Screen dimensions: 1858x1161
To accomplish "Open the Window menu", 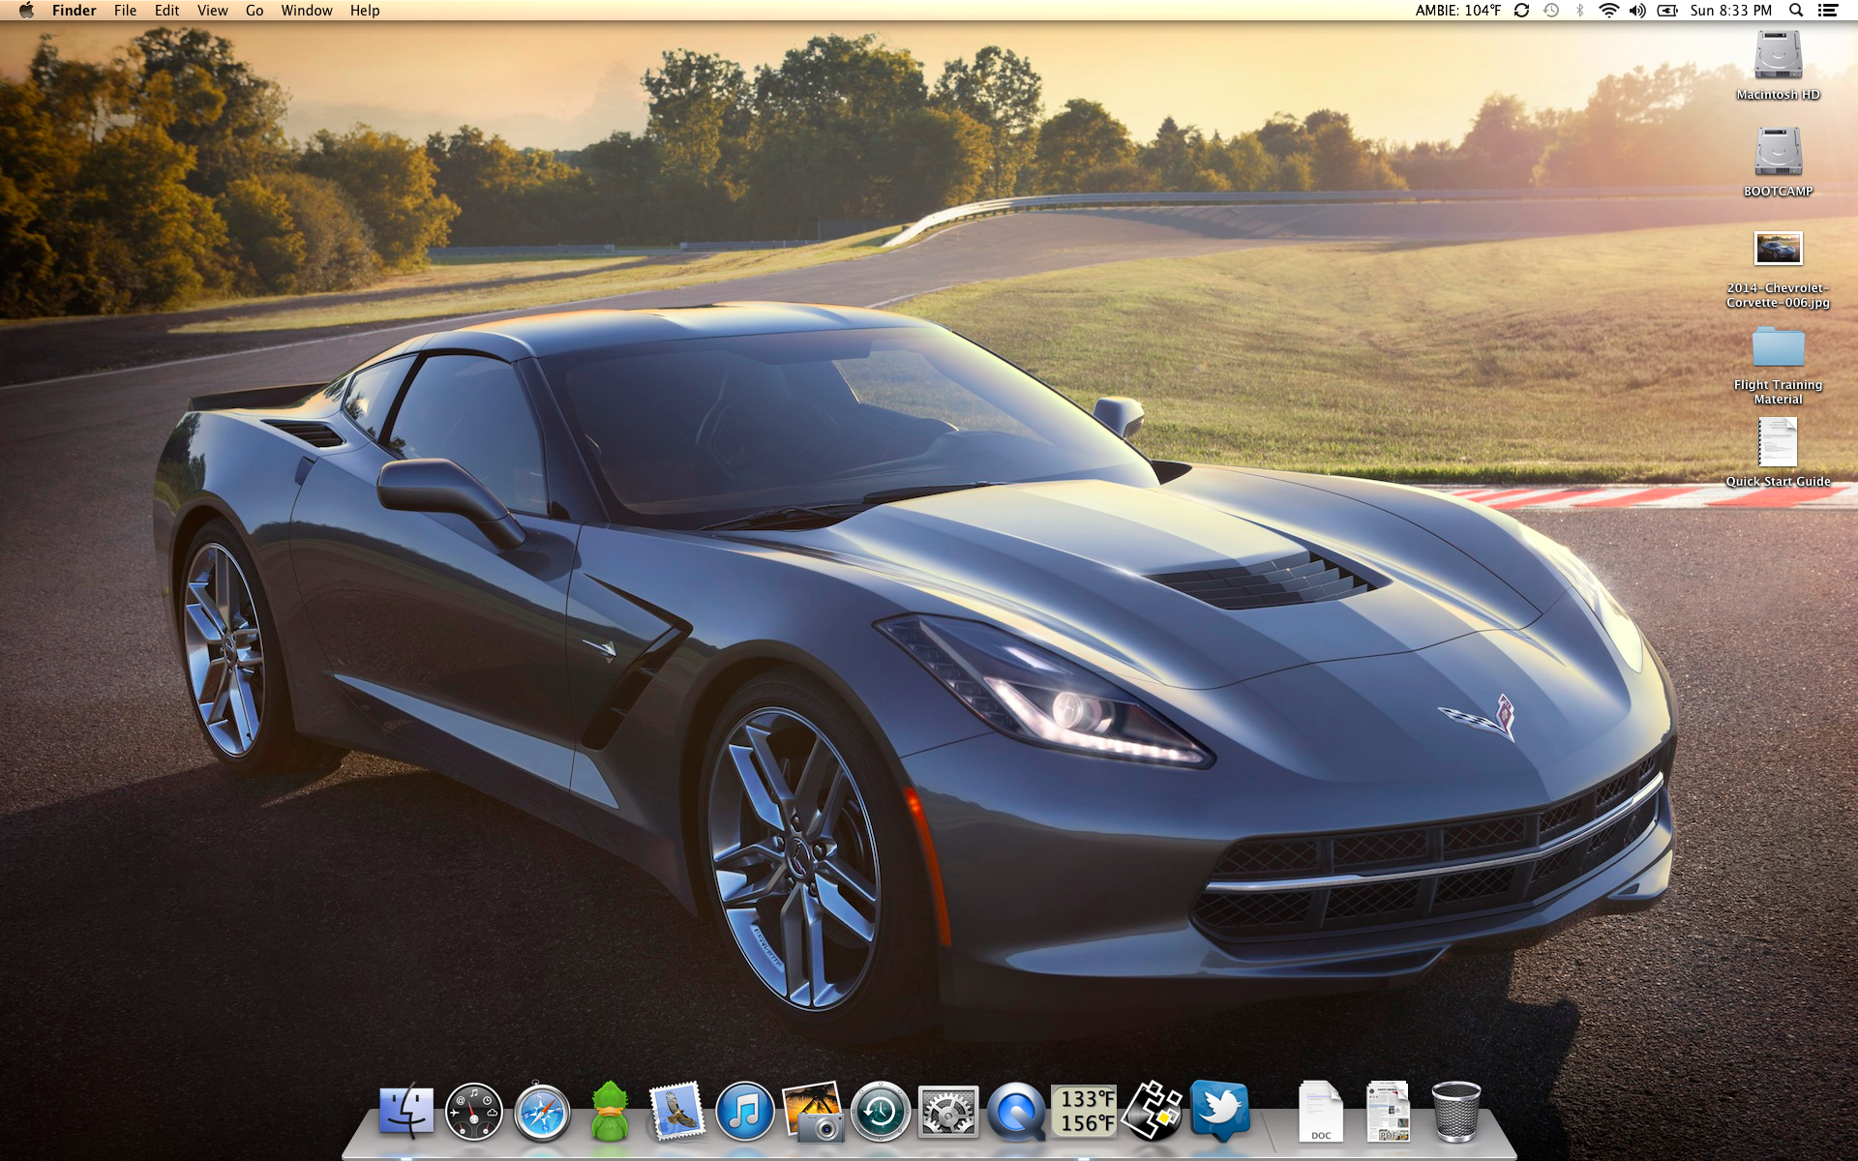I will 307,11.
